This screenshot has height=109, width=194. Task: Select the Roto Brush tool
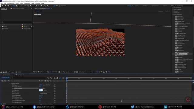(45, 6)
